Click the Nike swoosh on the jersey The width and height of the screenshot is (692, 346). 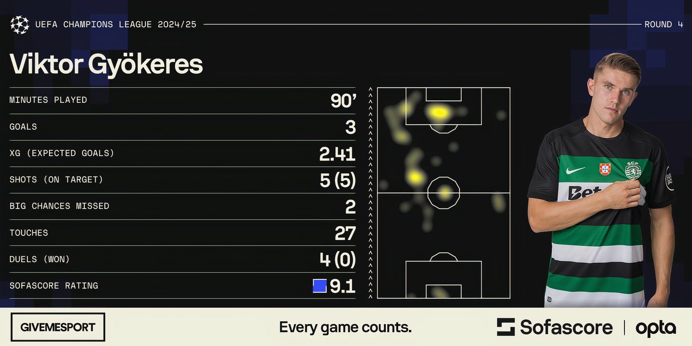click(x=575, y=170)
